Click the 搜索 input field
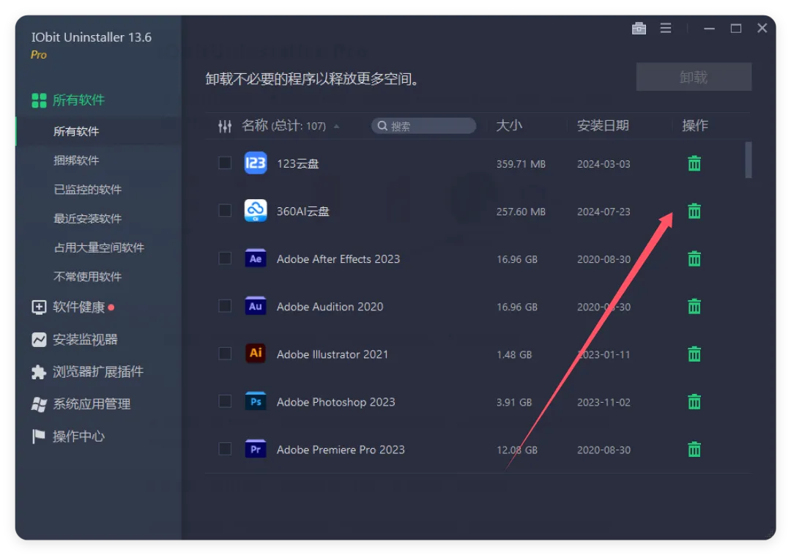The width and height of the screenshot is (791, 555). (x=424, y=125)
